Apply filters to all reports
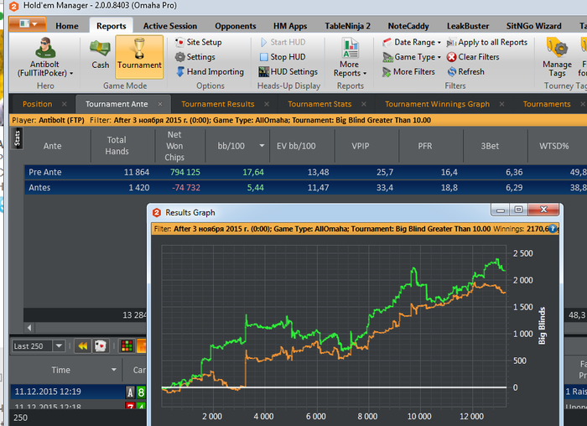This screenshot has height=426, width=587. (486, 42)
